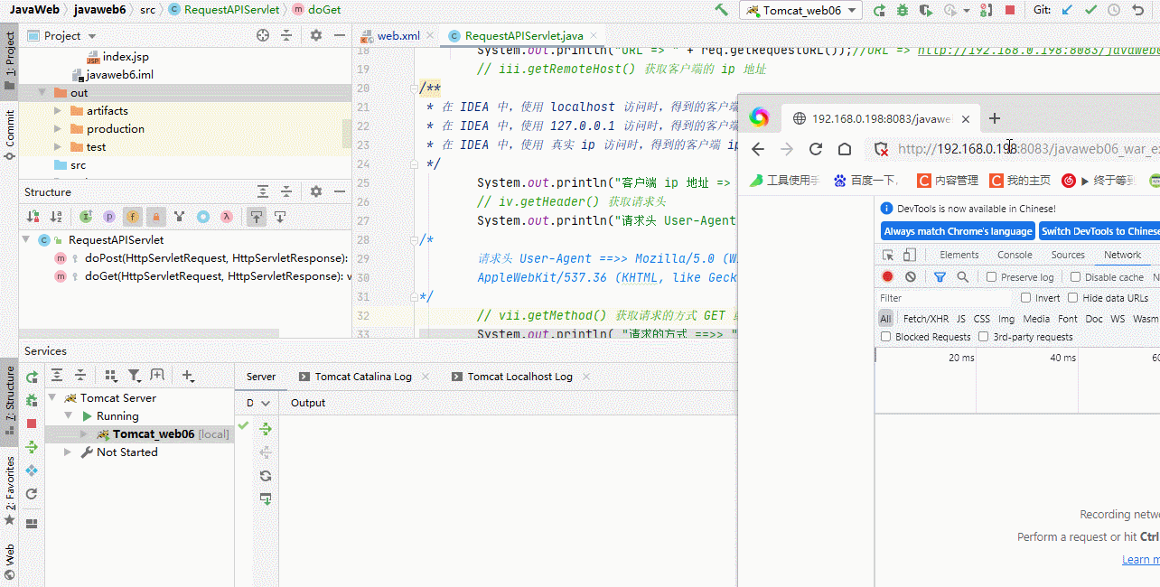The width and height of the screenshot is (1160, 587).
Task: Toggle the device toolbar in DevTools
Action: [x=911, y=255]
